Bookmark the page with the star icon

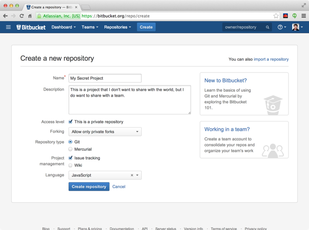point(276,16)
